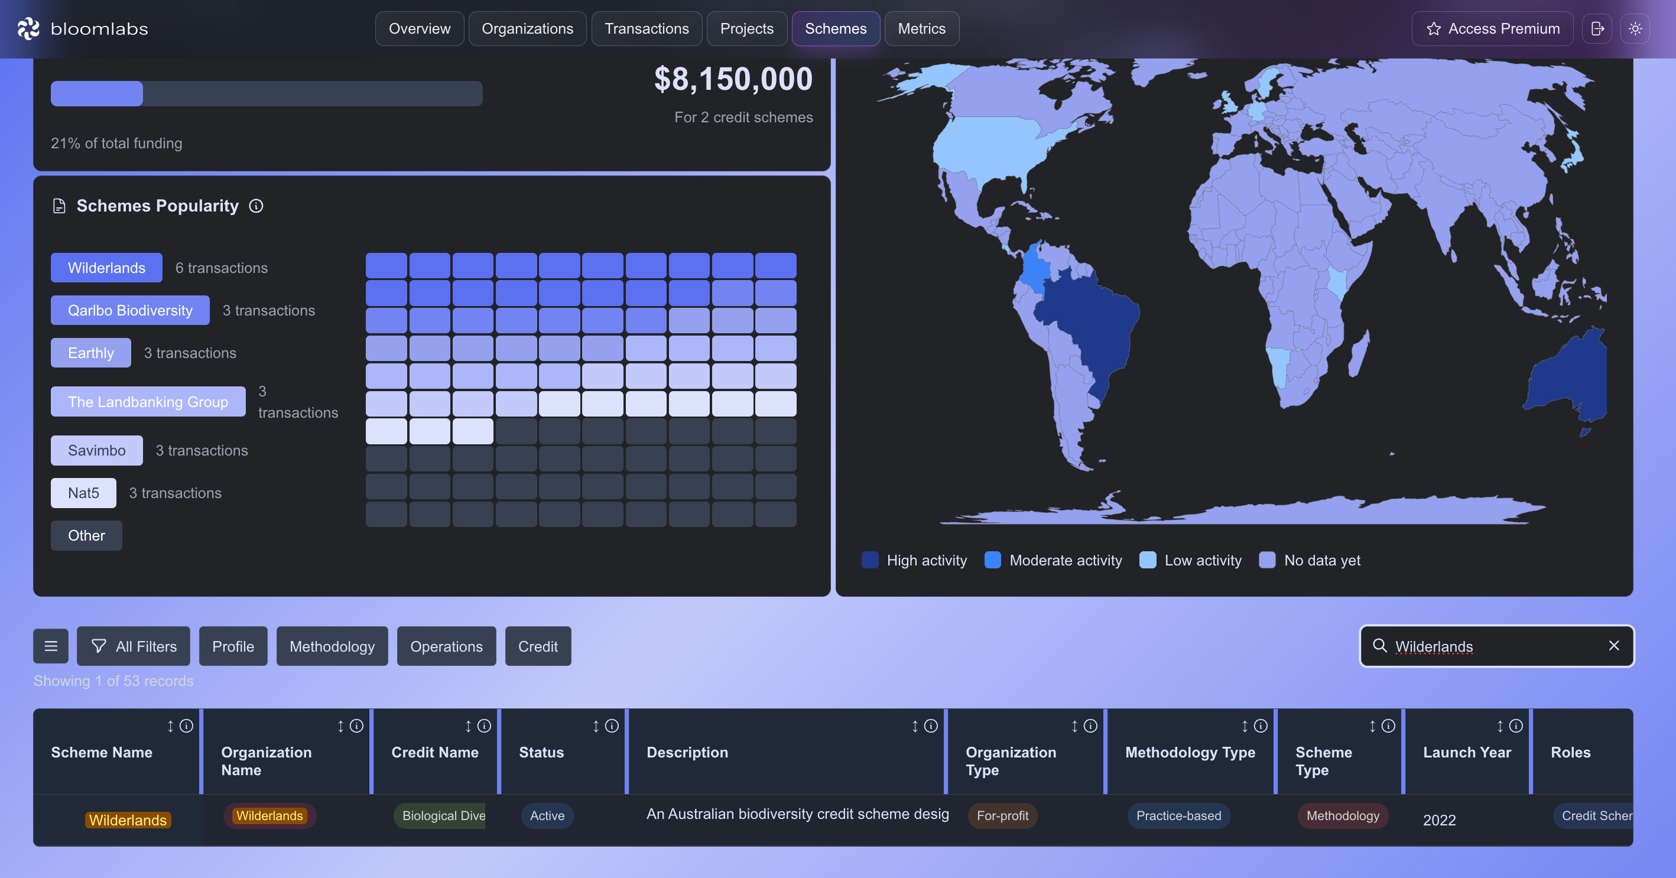Click Scheme Name column info icon
1676x878 pixels.
[x=187, y=726]
